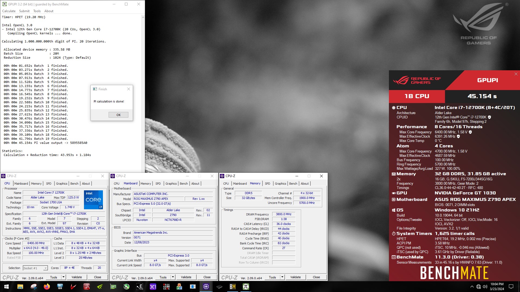Open Firefox from the taskbar
Screen dimensions: 520x292
[47, 287]
